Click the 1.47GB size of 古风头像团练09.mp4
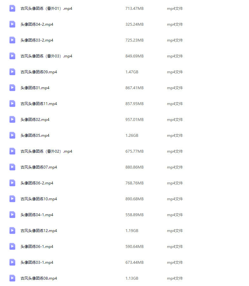Viewport: 249px width, 286px height. coord(132,72)
